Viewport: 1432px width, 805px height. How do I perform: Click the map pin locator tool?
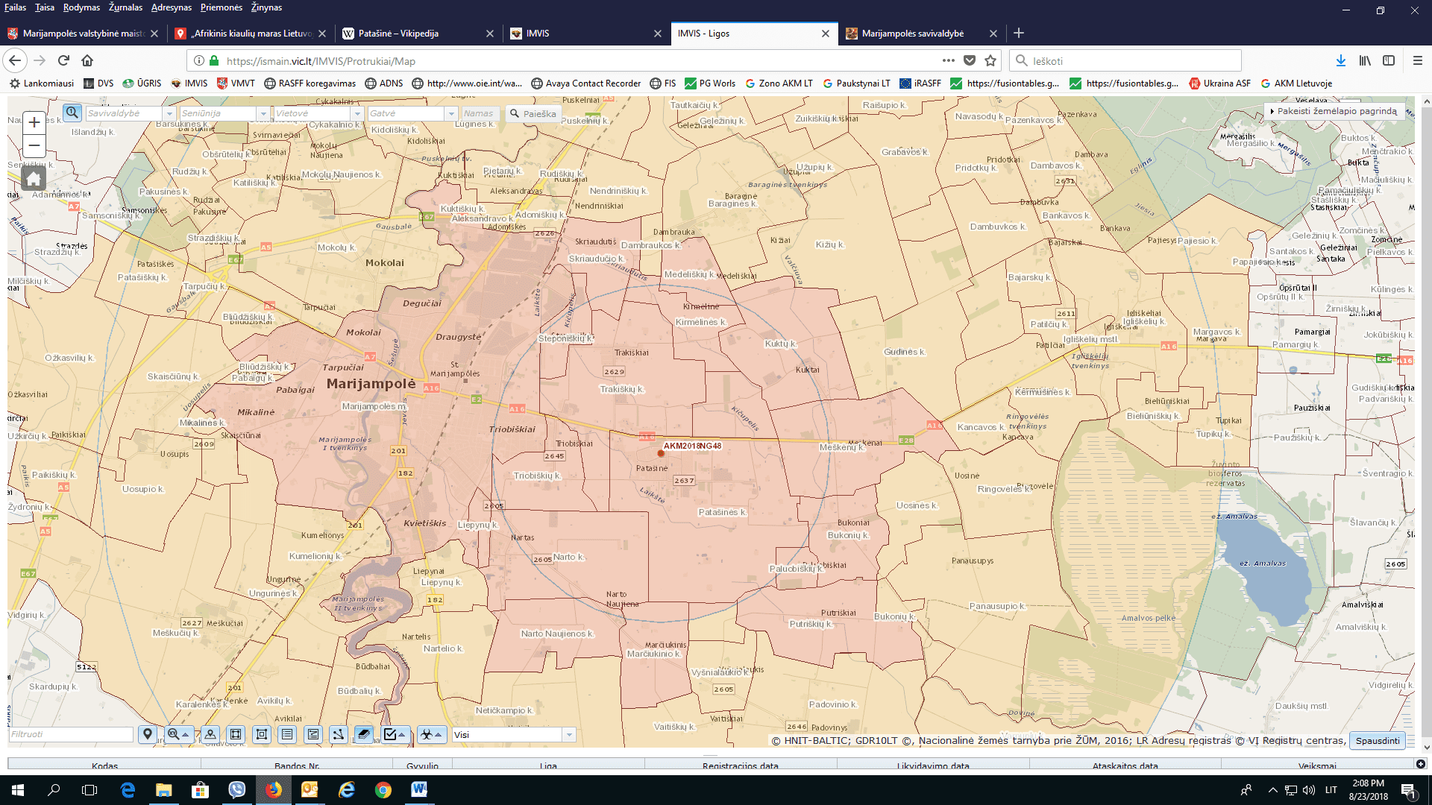pyautogui.click(x=148, y=734)
